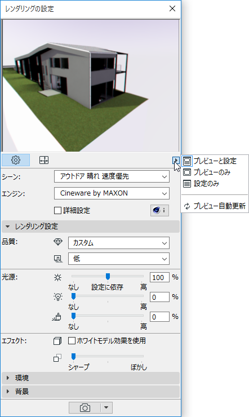Click the lamp intensity 0 percent field

(159, 297)
